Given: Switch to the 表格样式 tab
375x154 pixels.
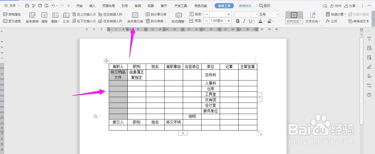Looking at the screenshot, I should click(x=245, y=5).
